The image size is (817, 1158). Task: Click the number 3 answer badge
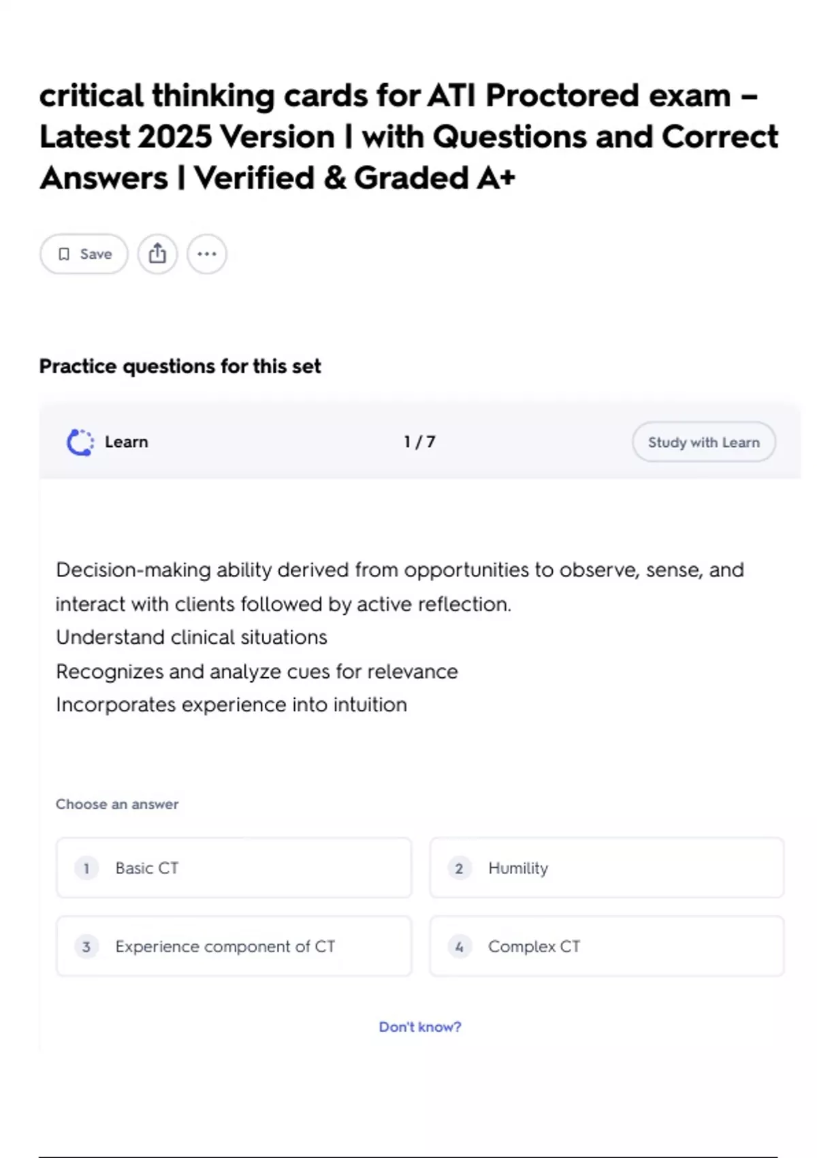pos(86,947)
